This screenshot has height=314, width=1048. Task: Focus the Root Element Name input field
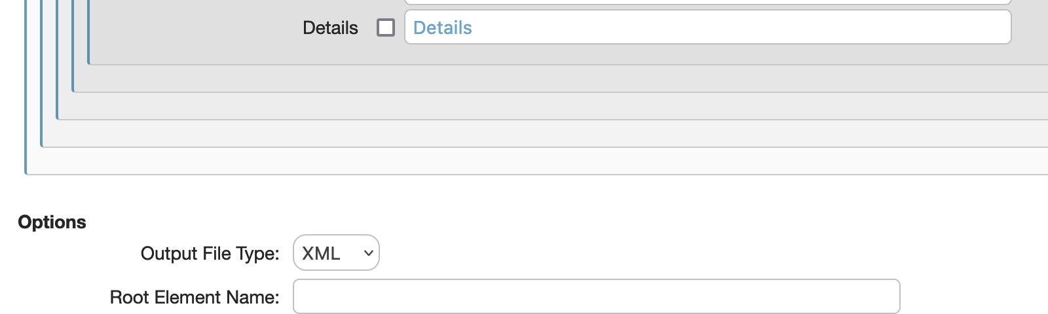(596, 297)
